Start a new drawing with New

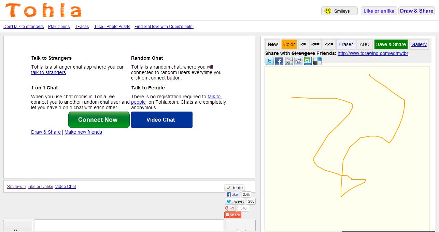click(273, 44)
